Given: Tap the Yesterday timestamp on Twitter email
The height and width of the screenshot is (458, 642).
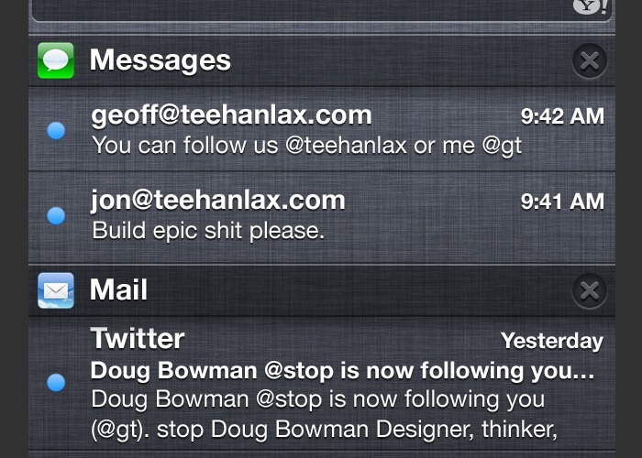Looking at the screenshot, I should coord(552,341).
